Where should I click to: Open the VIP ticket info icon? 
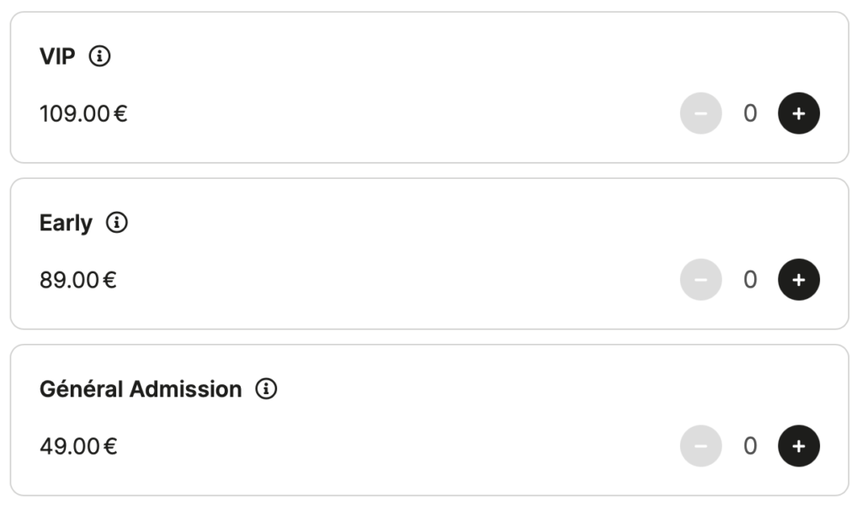(x=100, y=56)
